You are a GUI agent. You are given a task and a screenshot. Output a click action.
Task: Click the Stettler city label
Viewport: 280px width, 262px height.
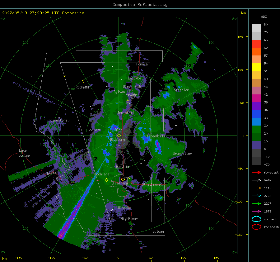point(181,90)
